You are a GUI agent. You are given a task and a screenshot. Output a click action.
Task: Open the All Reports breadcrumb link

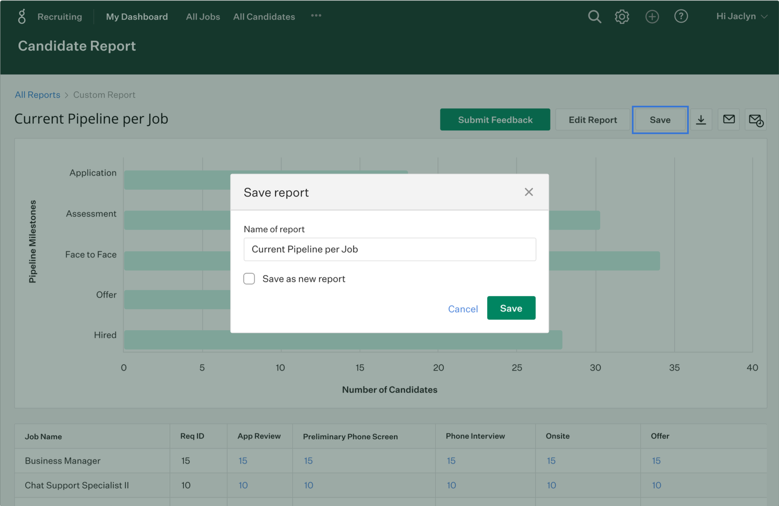[37, 95]
